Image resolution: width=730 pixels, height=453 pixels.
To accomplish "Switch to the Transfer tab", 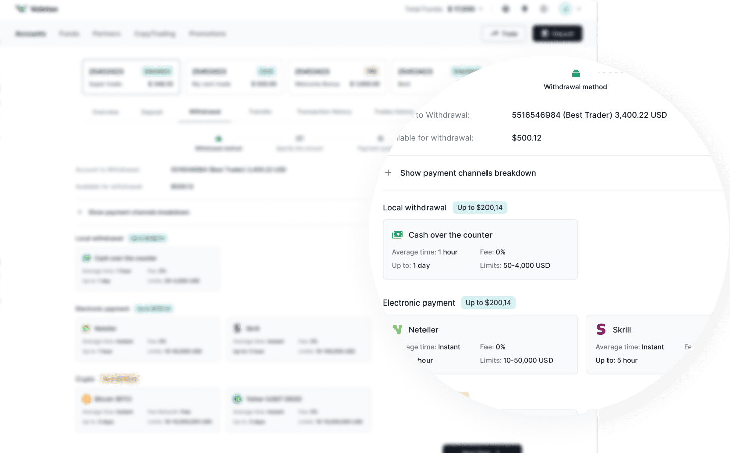I will point(260,112).
